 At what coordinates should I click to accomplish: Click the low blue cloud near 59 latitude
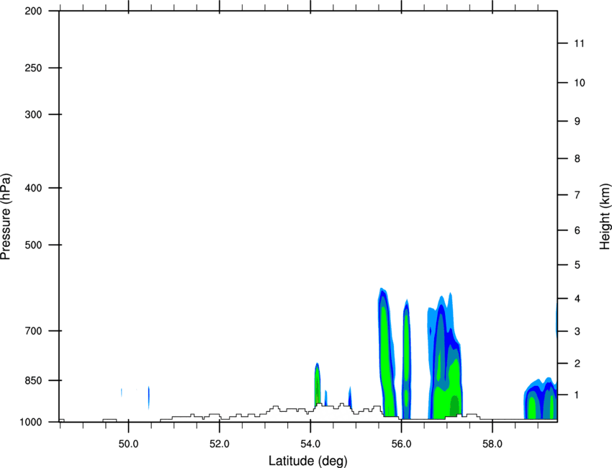[x=541, y=398]
